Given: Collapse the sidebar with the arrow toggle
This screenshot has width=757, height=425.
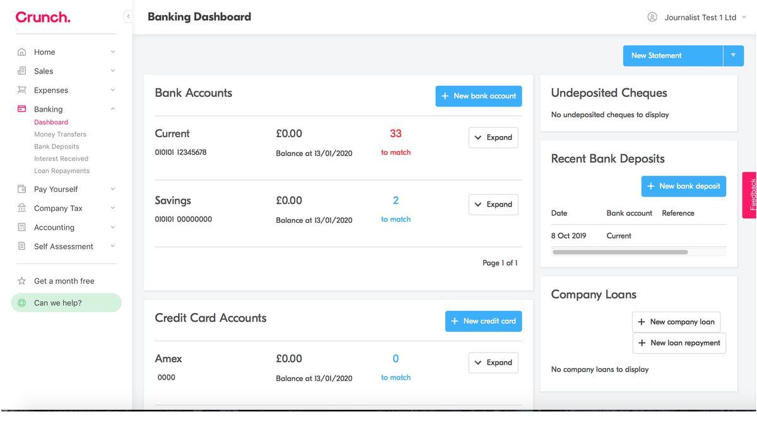Looking at the screenshot, I should click(x=128, y=17).
